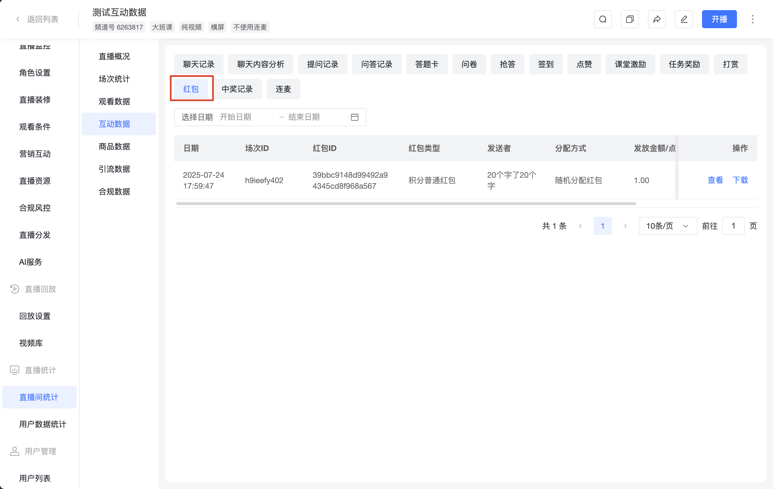Click the 直播回放 replay icon in sidebar
The width and height of the screenshot is (773, 489).
[x=14, y=289]
